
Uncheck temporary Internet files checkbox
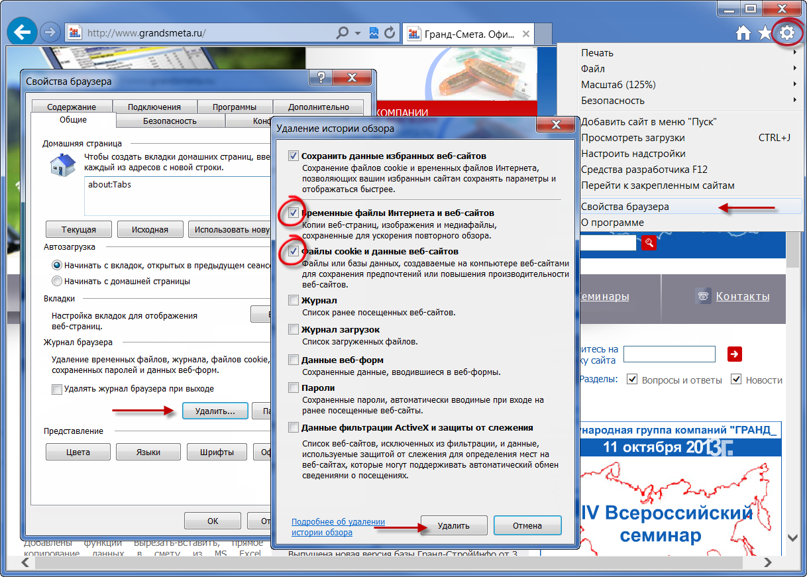click(x=294, y=213)
